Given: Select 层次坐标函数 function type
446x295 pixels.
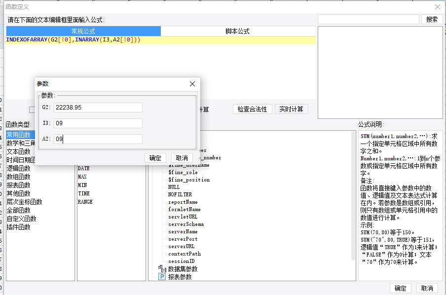Looking at the screenshot, I should click(25, 202).
